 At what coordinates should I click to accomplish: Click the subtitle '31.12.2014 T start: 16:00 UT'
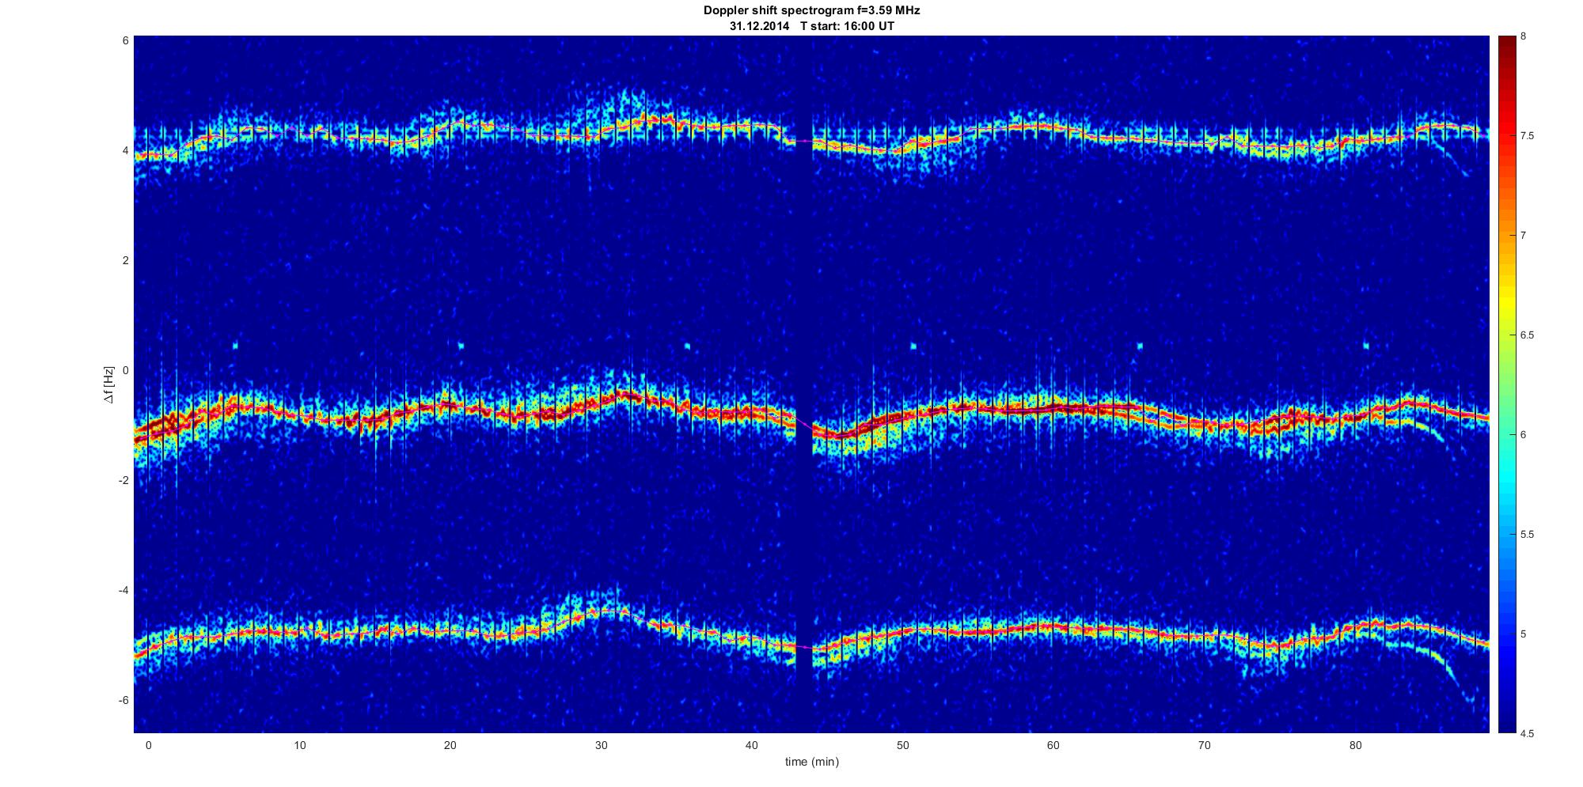tap(811, 26)
